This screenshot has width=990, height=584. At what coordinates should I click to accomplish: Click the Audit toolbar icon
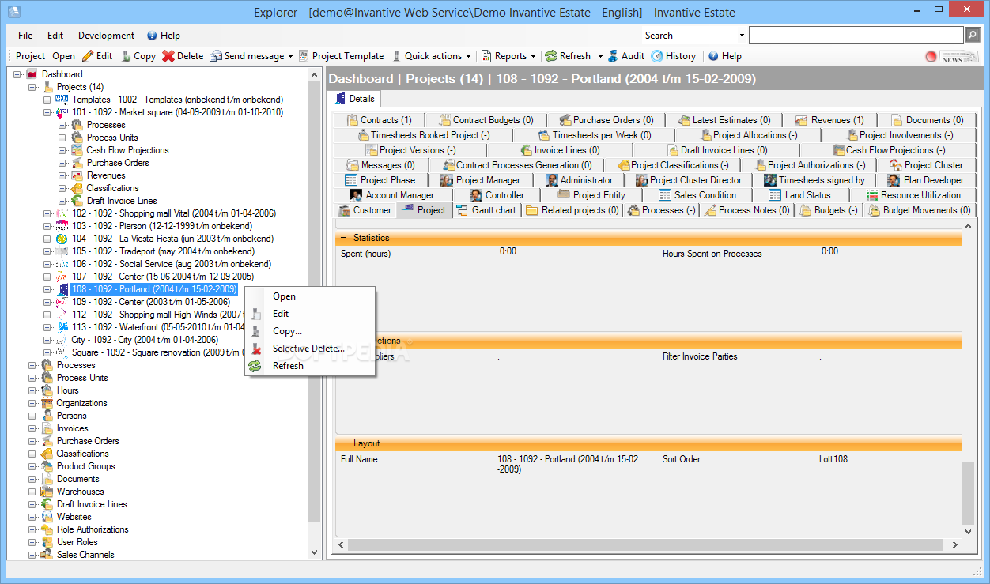pos(613,56)
